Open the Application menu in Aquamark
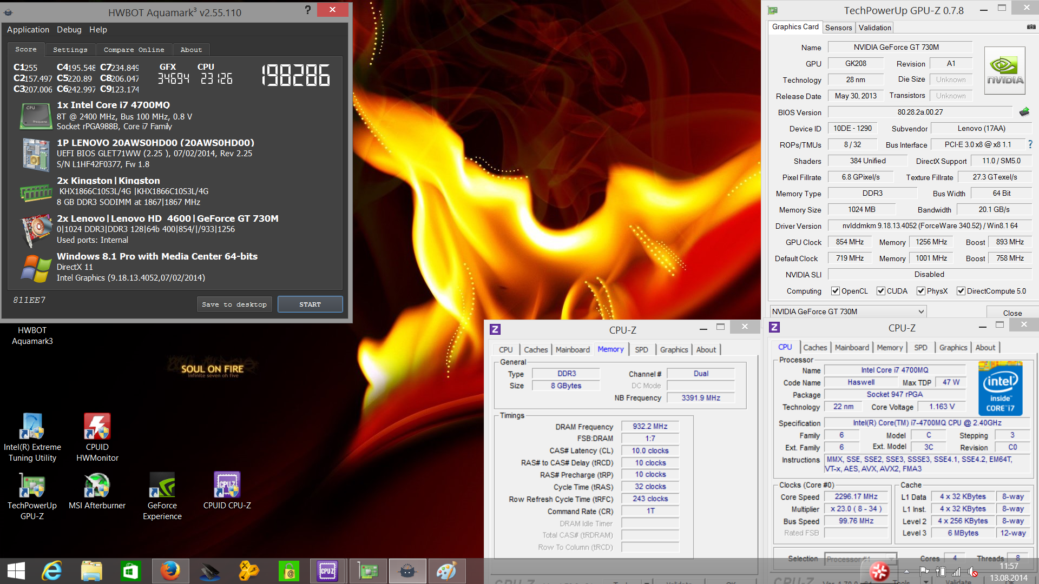The width and height of the screenshot is (1039, 584). pos(28,30)
